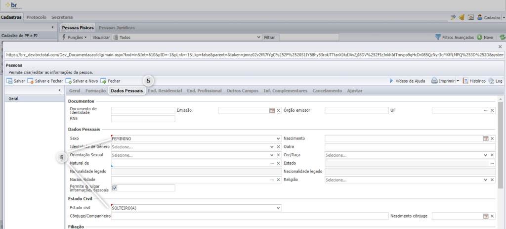This screenshot has width=506, height=229.
Task: Clear the Nascimento cônjuge field
Action: 493,216
